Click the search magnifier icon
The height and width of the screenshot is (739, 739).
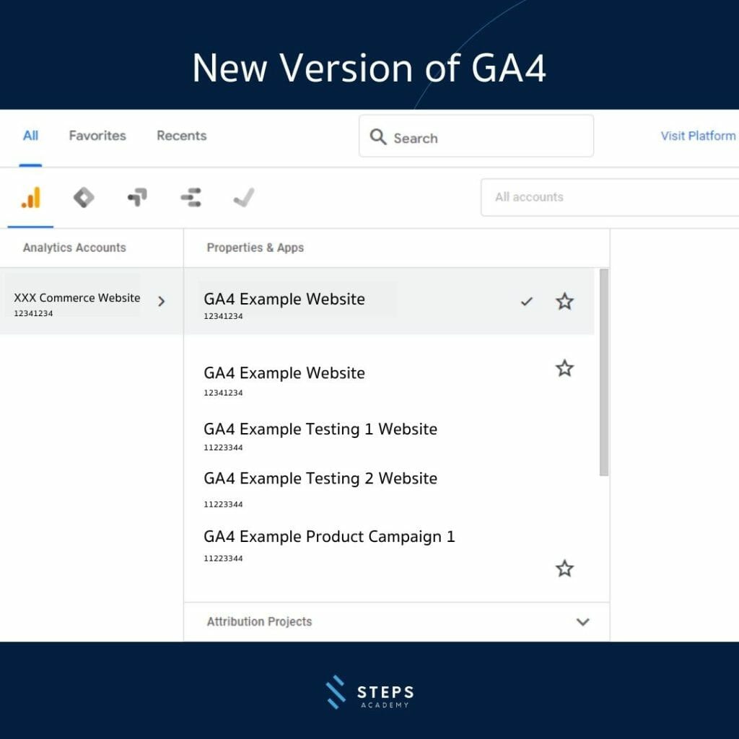click(378, 137)
